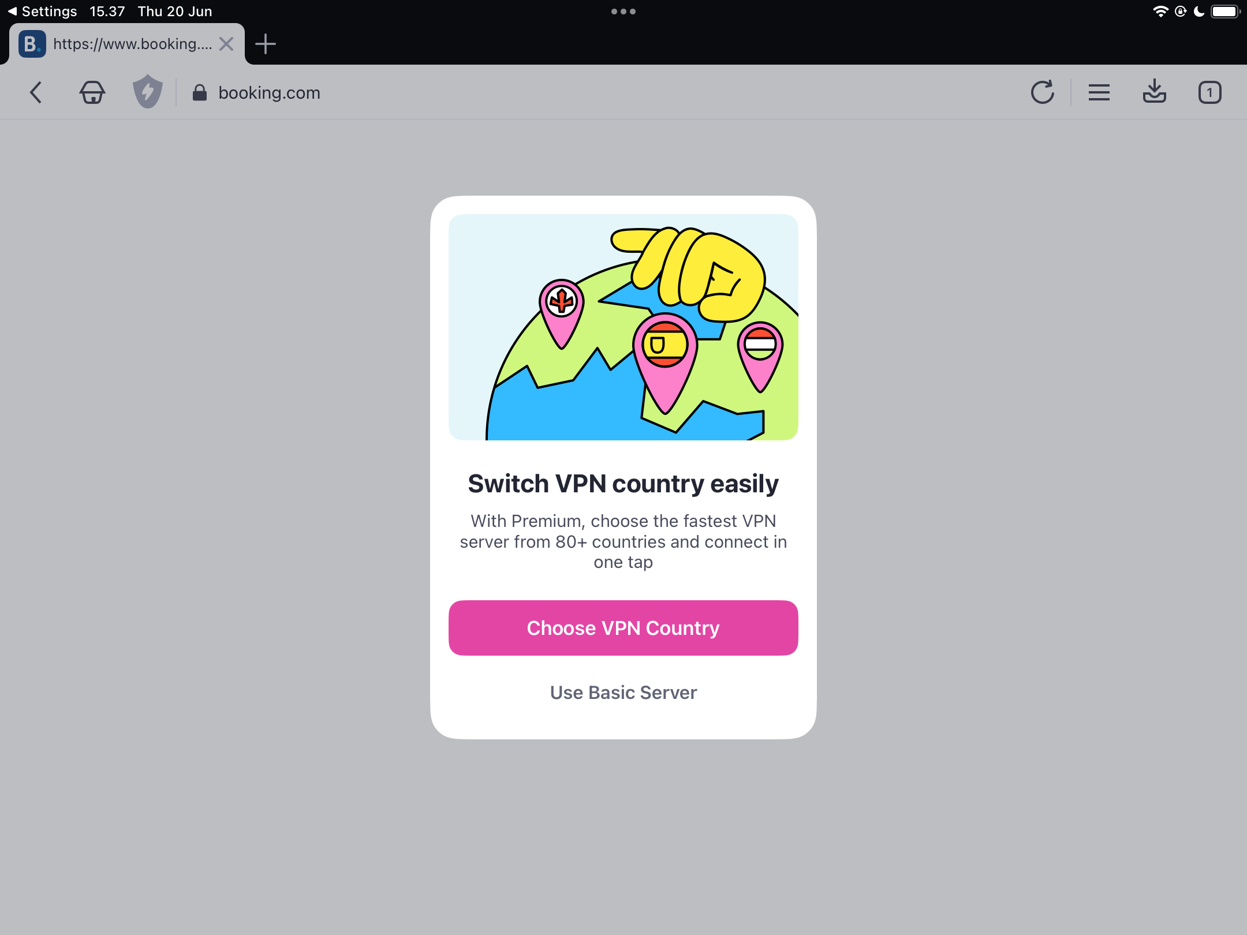1247x935 pixels.
Task: Toggle dark mode moon icon in status bar
Action: (x=1194, y=10)
